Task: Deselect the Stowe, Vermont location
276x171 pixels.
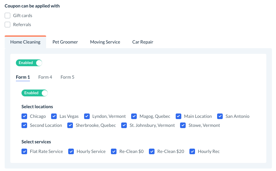Action: tap(183, 125)
